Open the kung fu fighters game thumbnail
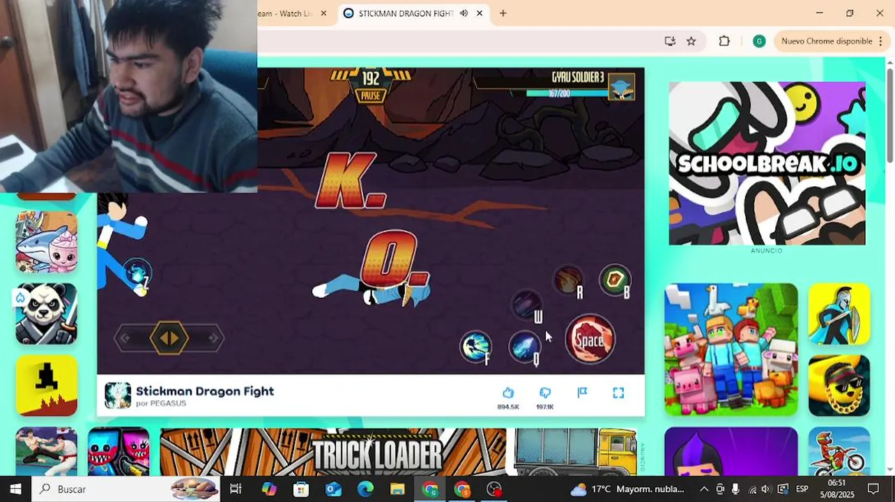The image size is (895, 502). coord(47,451)
